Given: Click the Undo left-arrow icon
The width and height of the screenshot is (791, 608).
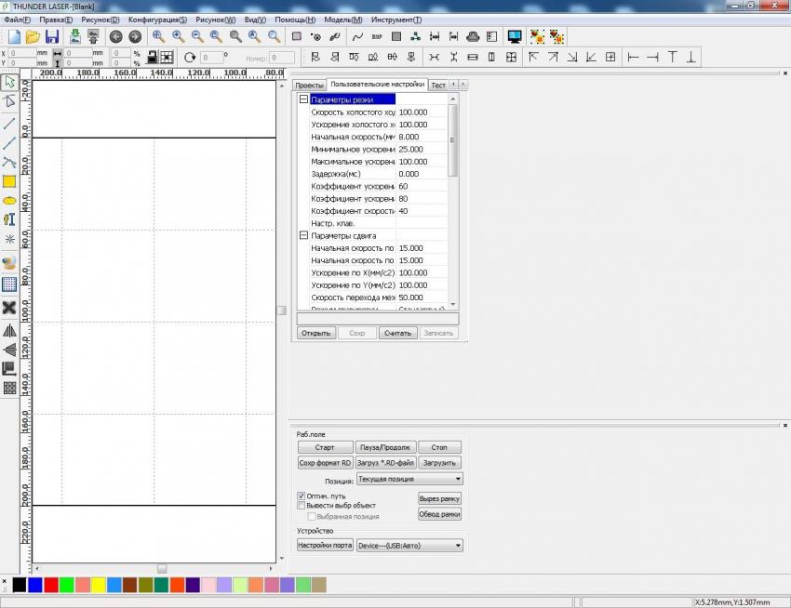Looking at the screenshot, I should click(115, 37).
